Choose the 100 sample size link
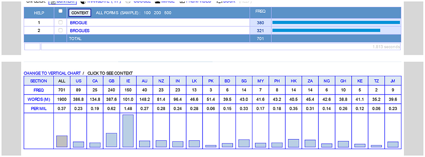This screenshot has width=425, height=157. (147, 13)
